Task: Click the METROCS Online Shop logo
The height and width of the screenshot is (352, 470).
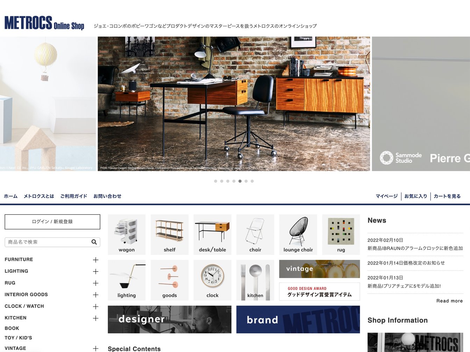Action: (x=44, y=23)
